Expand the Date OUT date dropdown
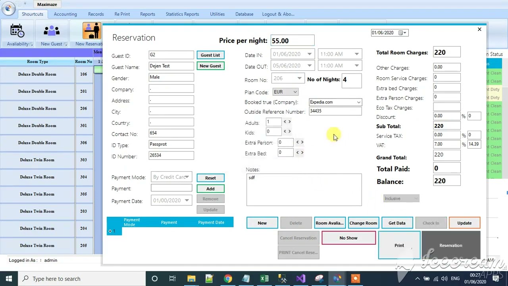The height and width of the screenshot is (286, 508). 309,66
